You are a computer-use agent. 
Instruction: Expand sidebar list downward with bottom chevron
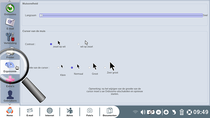tap(10, 104)
